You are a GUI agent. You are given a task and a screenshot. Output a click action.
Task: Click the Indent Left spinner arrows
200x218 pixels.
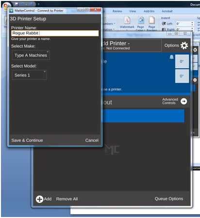click(192, 24)
